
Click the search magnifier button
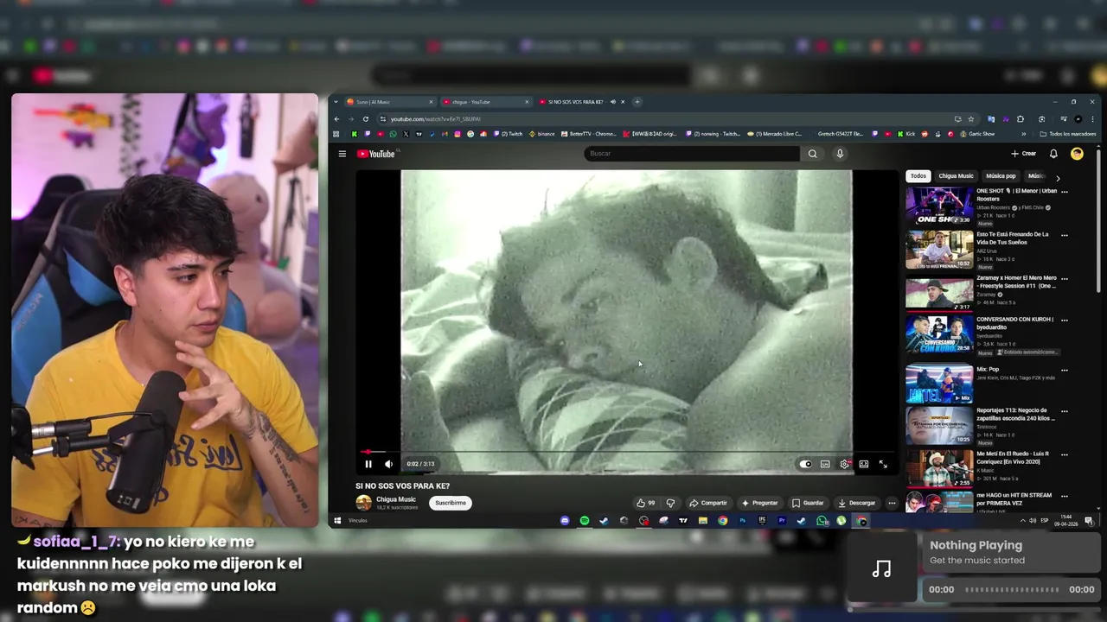coord(812,154)
